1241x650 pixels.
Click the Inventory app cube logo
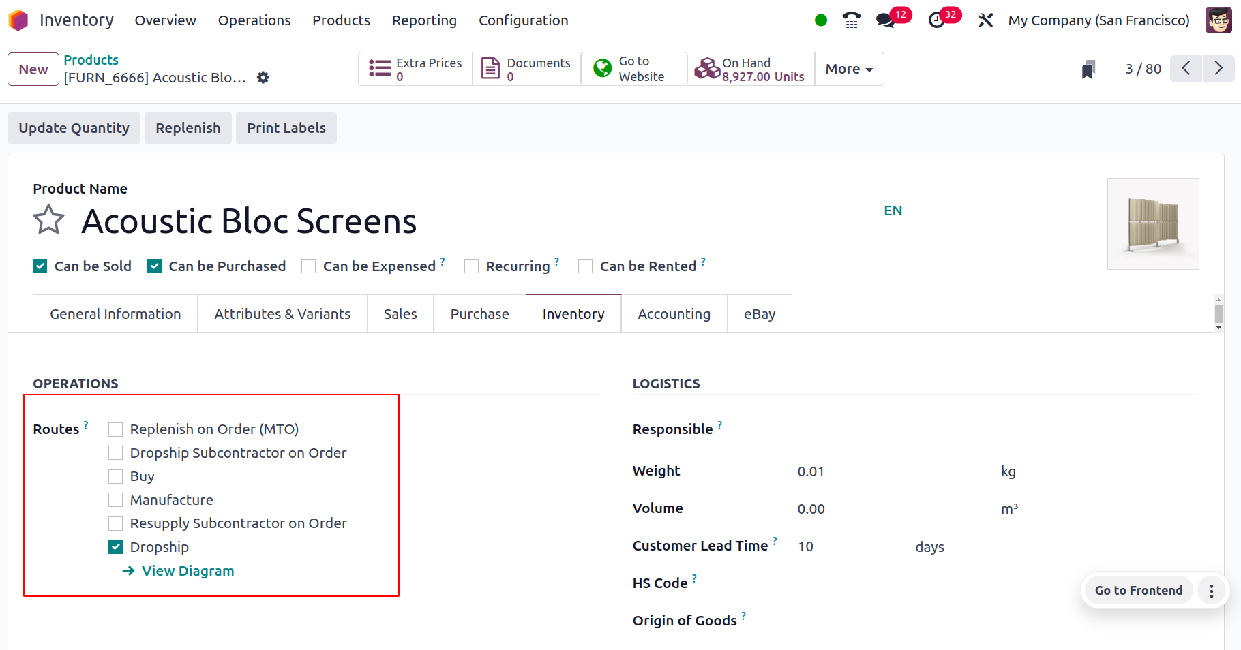click(x=18, y=20)
